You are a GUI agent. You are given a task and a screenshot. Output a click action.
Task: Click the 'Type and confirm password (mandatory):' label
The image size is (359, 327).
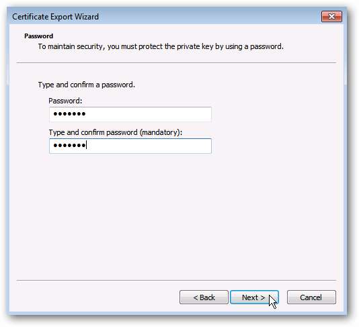coord(116,132)
